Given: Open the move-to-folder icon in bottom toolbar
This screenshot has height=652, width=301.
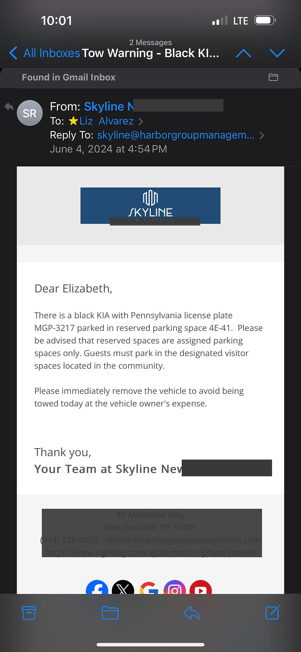Looking at the screenshot, I should [x=110, y=613].
